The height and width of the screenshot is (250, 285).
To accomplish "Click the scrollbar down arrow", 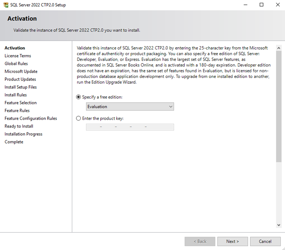I will [279, 225].
